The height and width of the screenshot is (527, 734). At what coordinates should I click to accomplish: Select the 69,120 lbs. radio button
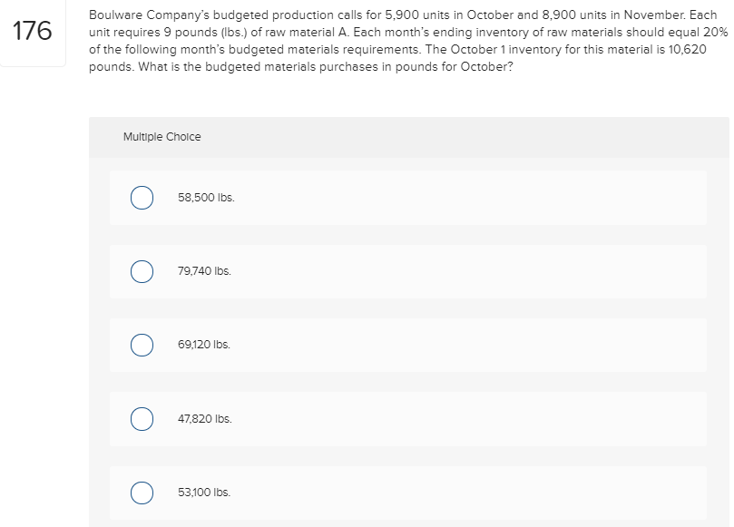click(142, 345)
